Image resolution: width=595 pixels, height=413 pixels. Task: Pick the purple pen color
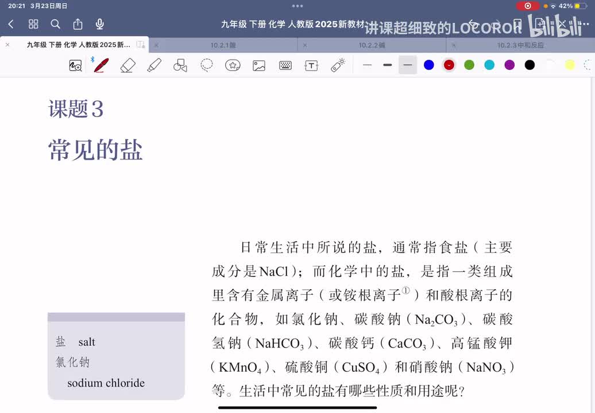[x=509, y=65]
